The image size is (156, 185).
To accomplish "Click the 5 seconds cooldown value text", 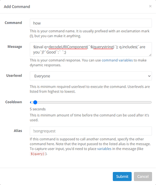I will point(38,109).
